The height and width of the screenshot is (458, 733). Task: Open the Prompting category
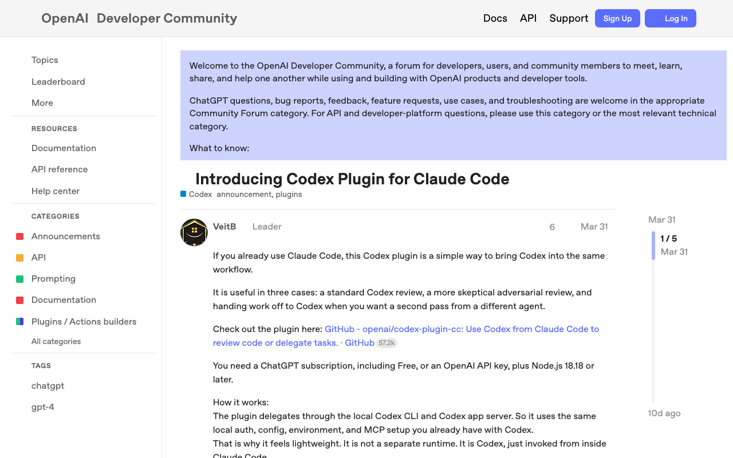point(53,279)
